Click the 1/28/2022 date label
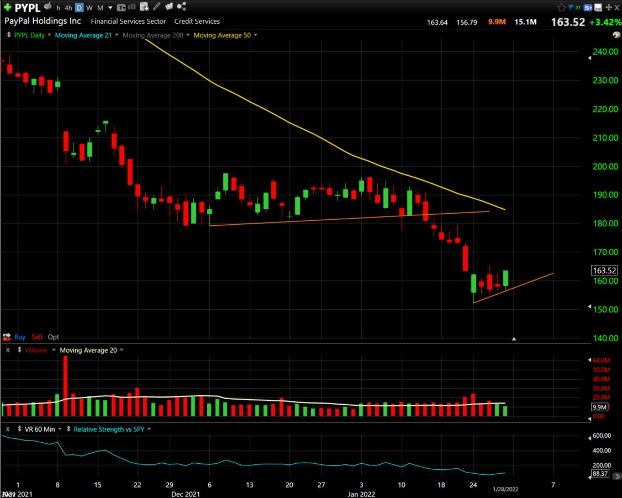622x498 pixels. 505,489
